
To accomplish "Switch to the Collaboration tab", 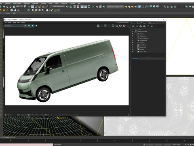I will [152, 23].
